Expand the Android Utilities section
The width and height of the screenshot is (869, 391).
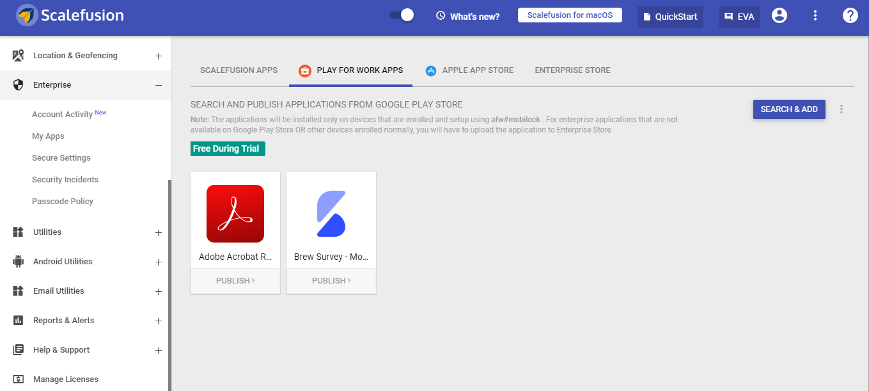tap(159, 262)
